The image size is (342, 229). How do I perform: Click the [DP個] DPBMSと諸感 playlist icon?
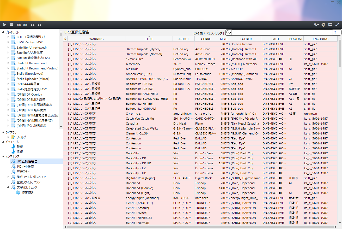[13, 100]
